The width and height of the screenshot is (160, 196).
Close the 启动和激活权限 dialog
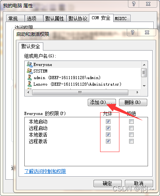tap(147, 32)
